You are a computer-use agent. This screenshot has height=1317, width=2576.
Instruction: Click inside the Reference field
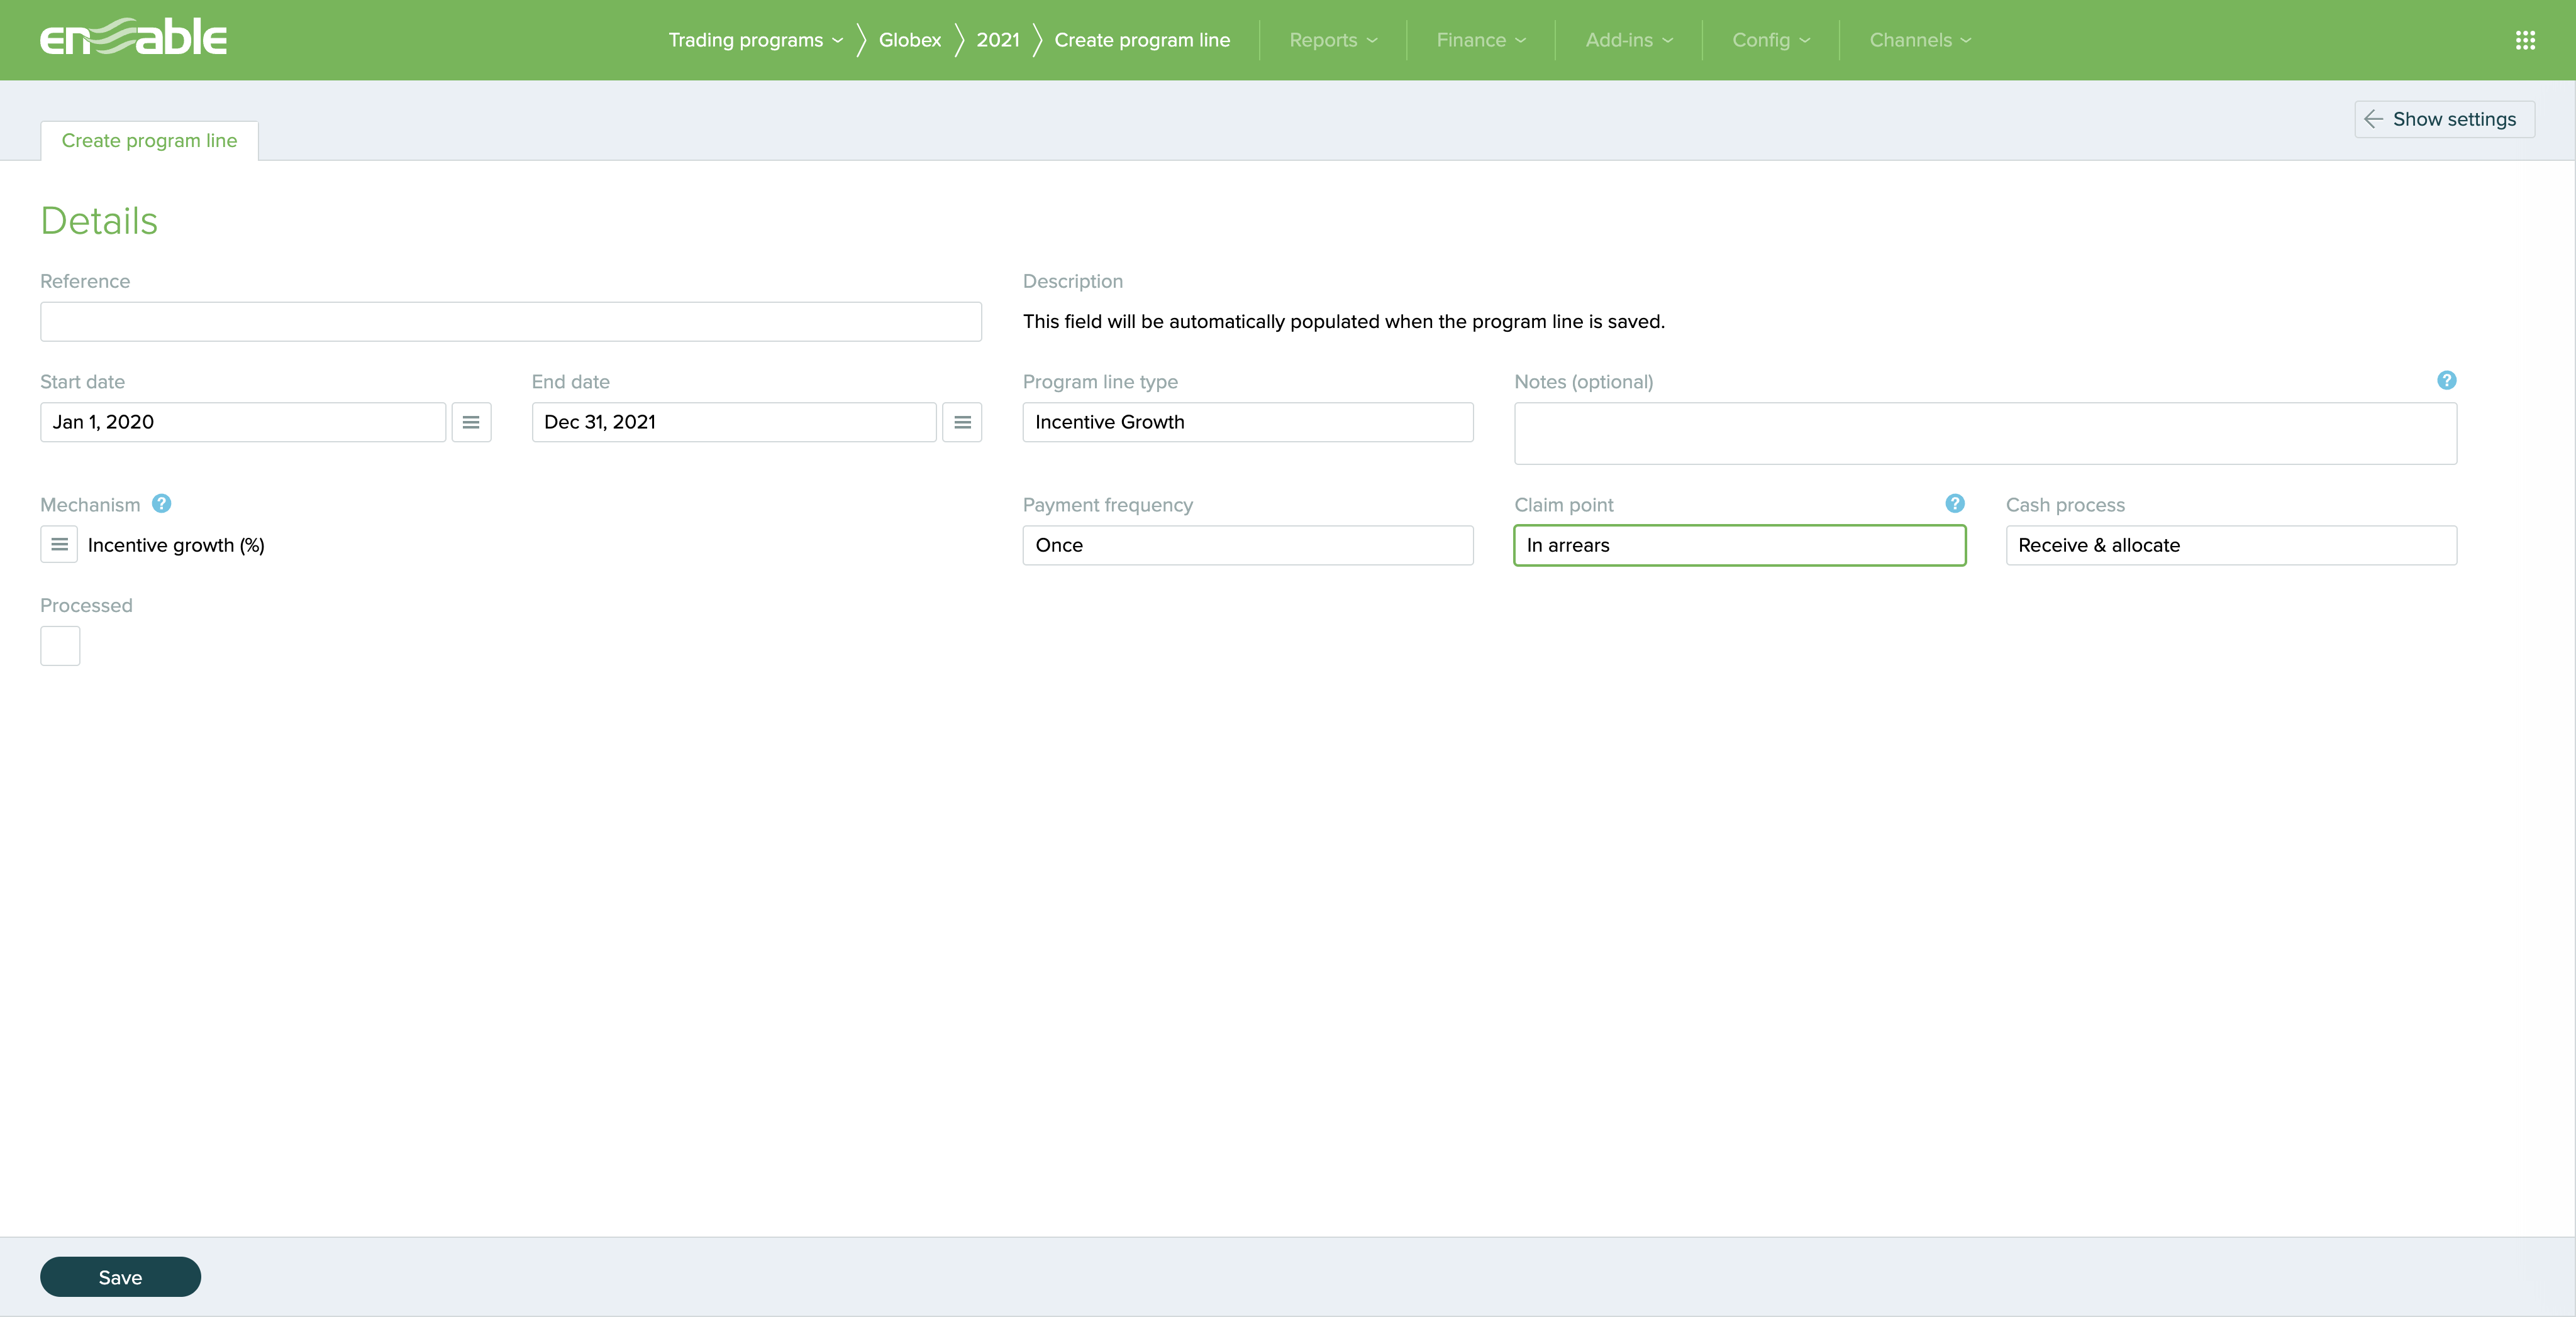(x=510, y=320)
